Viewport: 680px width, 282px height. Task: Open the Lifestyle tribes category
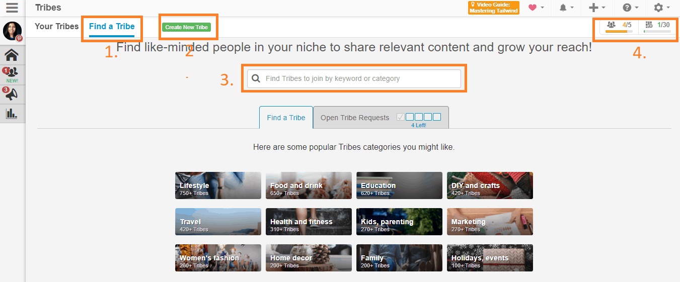[218, 185]
